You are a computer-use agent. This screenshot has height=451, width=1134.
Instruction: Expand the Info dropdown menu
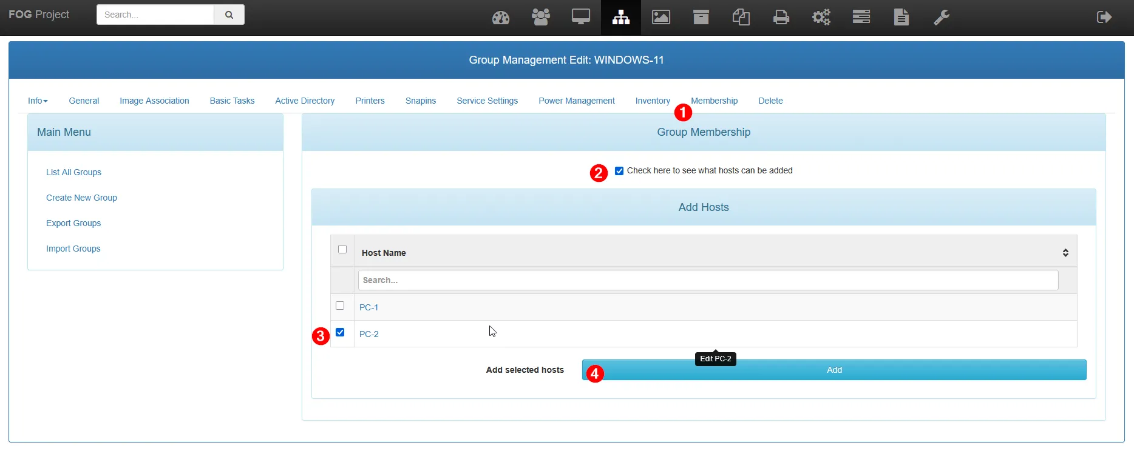38,101
